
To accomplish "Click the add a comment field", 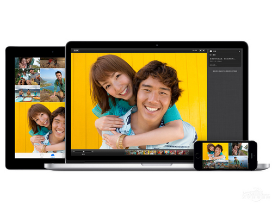I will pos(225,65).
